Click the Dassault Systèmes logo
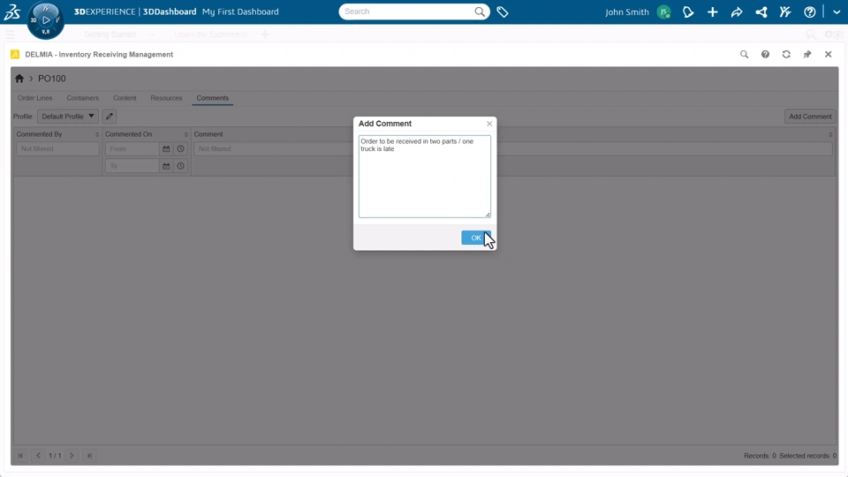 point(11,11)
